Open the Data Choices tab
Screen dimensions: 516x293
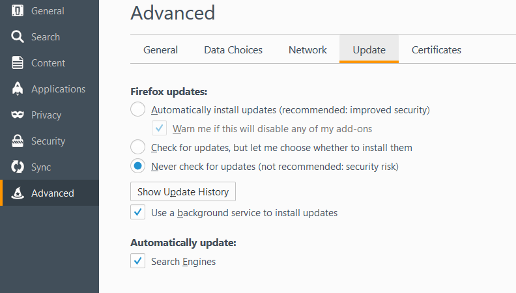233,49
